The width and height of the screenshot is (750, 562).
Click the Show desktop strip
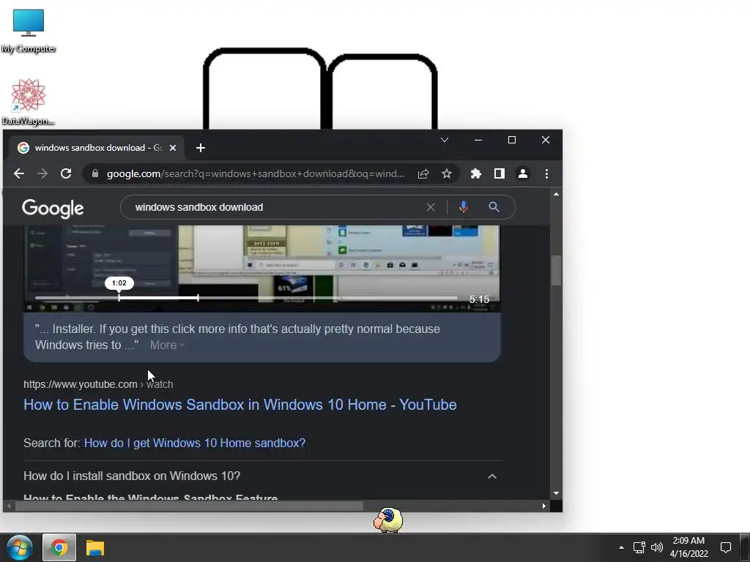tap(745, 547)
